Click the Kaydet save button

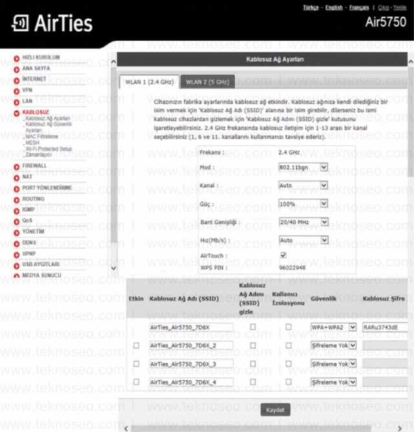[276, 410]
